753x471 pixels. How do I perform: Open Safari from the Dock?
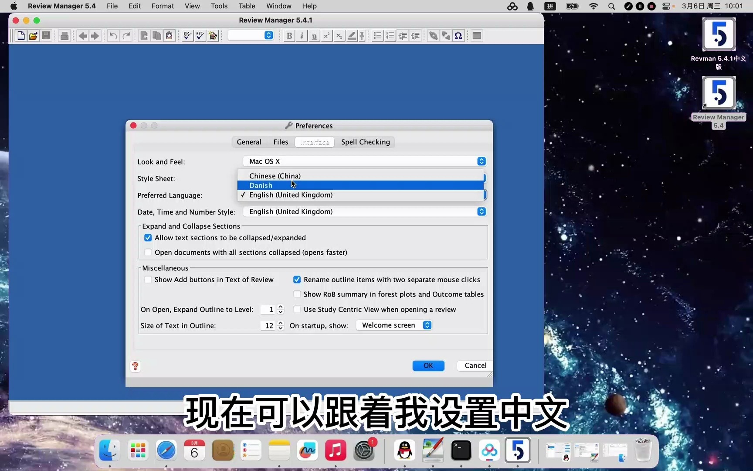click(166, 450)
